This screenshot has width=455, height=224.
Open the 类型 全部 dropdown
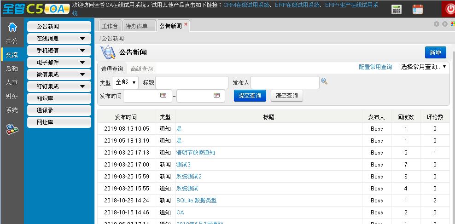(x=125, y=83)
